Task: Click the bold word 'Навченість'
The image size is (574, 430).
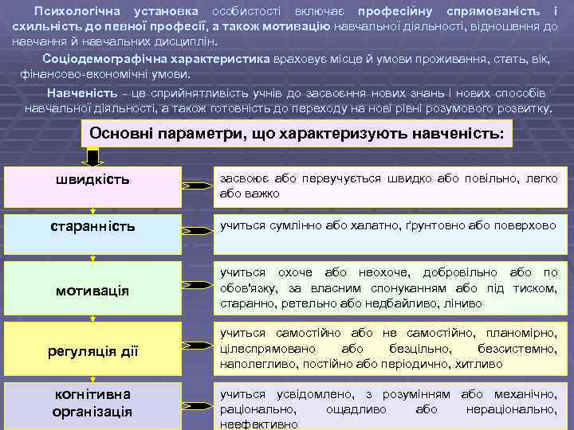Action: 82,93
